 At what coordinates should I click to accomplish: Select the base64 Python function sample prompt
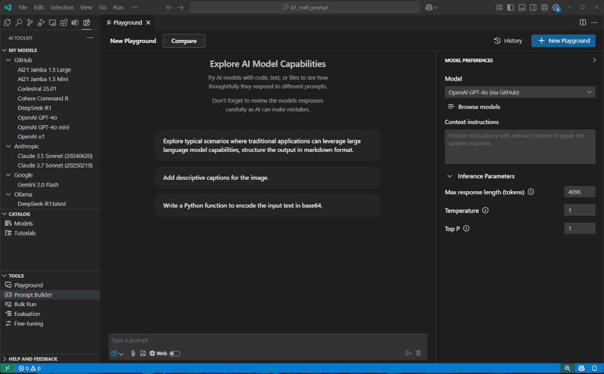click(268, 206)
